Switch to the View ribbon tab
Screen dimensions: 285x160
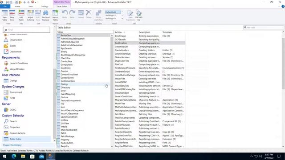[x=31, y=6]
